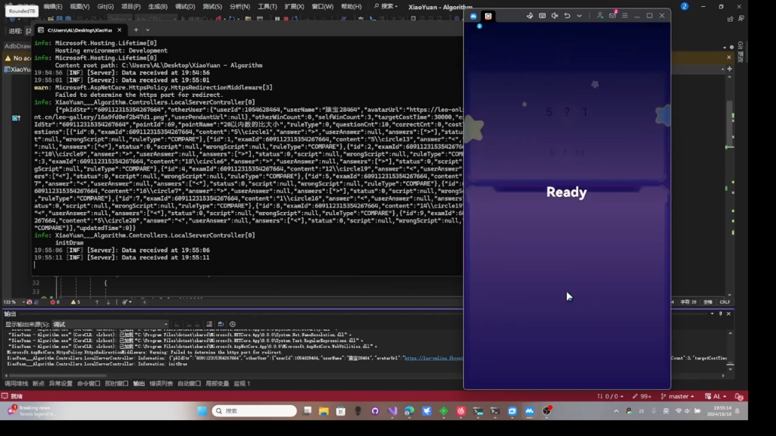Open the emulator hamburger menu
The image size is (776, 436).
pos(625,16)
